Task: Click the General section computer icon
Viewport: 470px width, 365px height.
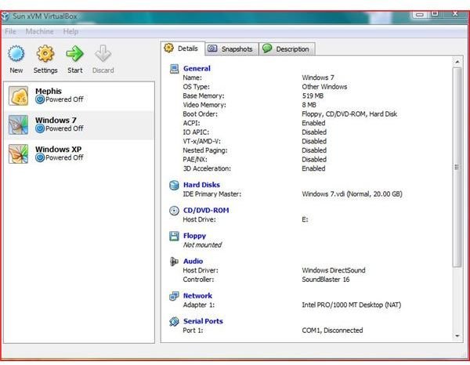Action: (x=174, y=69)
